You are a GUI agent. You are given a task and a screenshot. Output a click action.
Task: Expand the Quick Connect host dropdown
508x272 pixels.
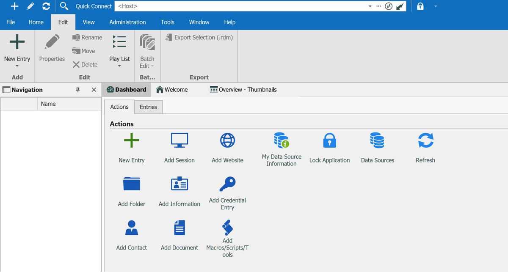(x=370, y=6)
